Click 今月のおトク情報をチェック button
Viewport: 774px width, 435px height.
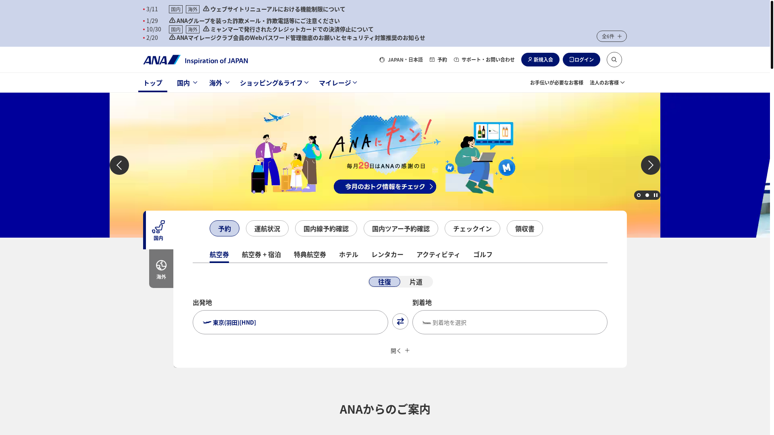coord(385,186)
